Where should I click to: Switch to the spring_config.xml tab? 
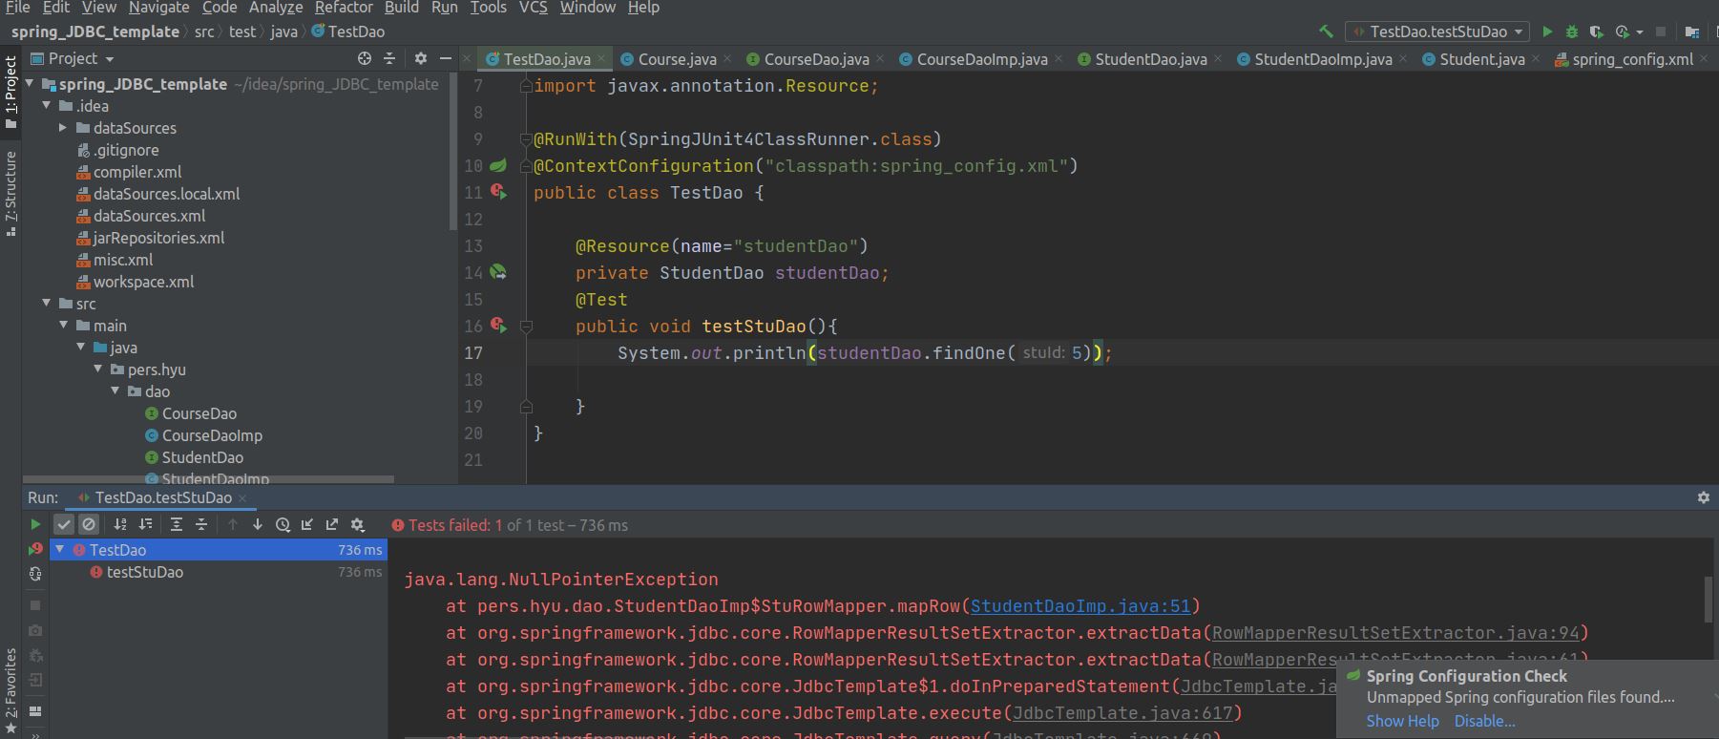click(x=1632, y=59)
